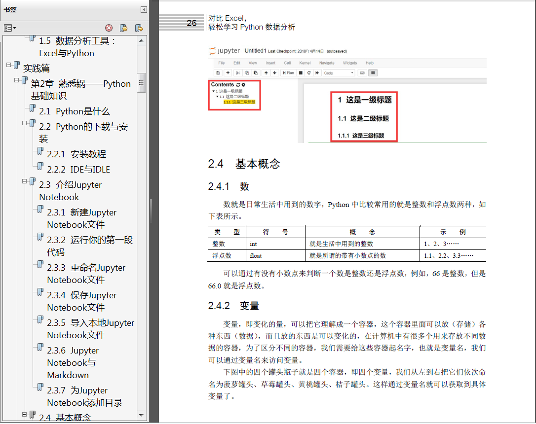The image size is (536, 424).
Task: Click the heading 2.4.1 数
Action: (x=229, y=186)
